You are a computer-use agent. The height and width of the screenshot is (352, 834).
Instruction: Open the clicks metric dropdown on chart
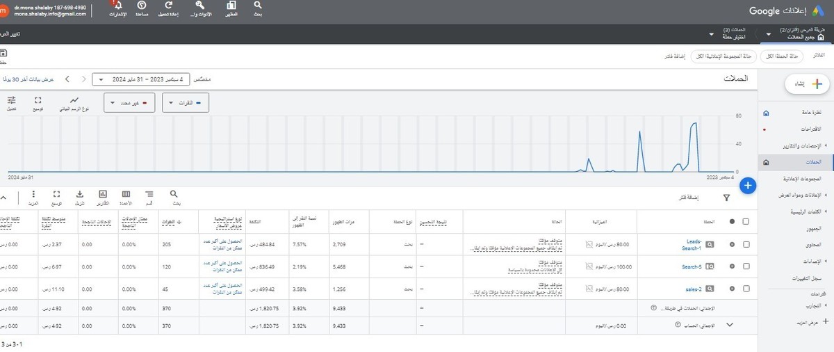(x=186, y=104)
